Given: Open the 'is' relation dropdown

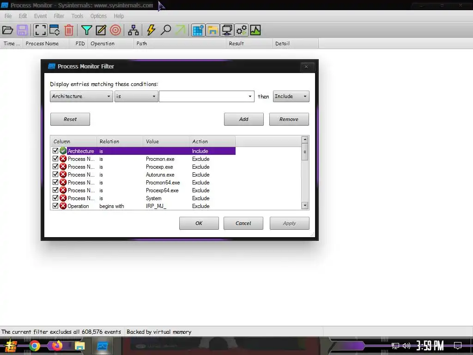Looking at the screenshot, I should tap(136, 96).
